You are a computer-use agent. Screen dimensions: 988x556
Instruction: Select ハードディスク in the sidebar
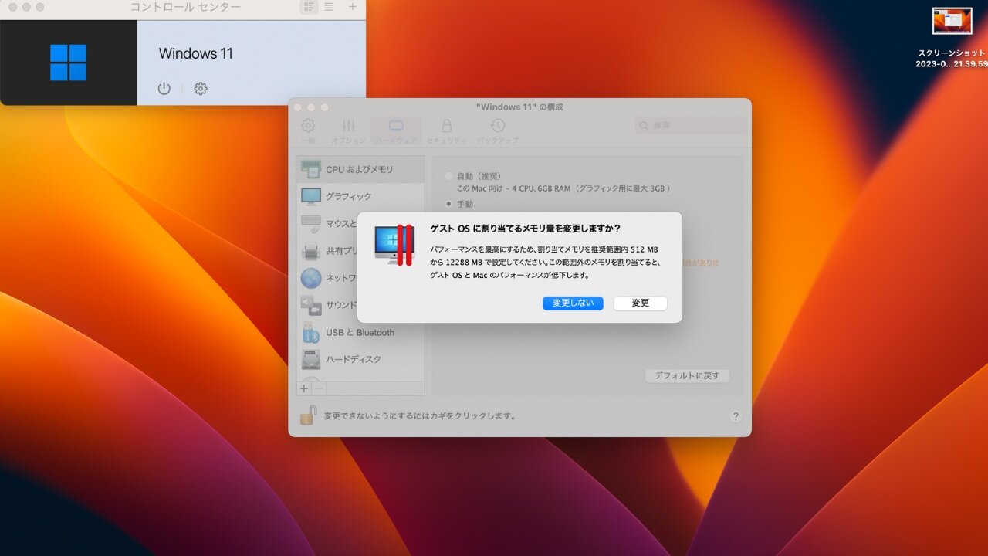click(360, 360)
